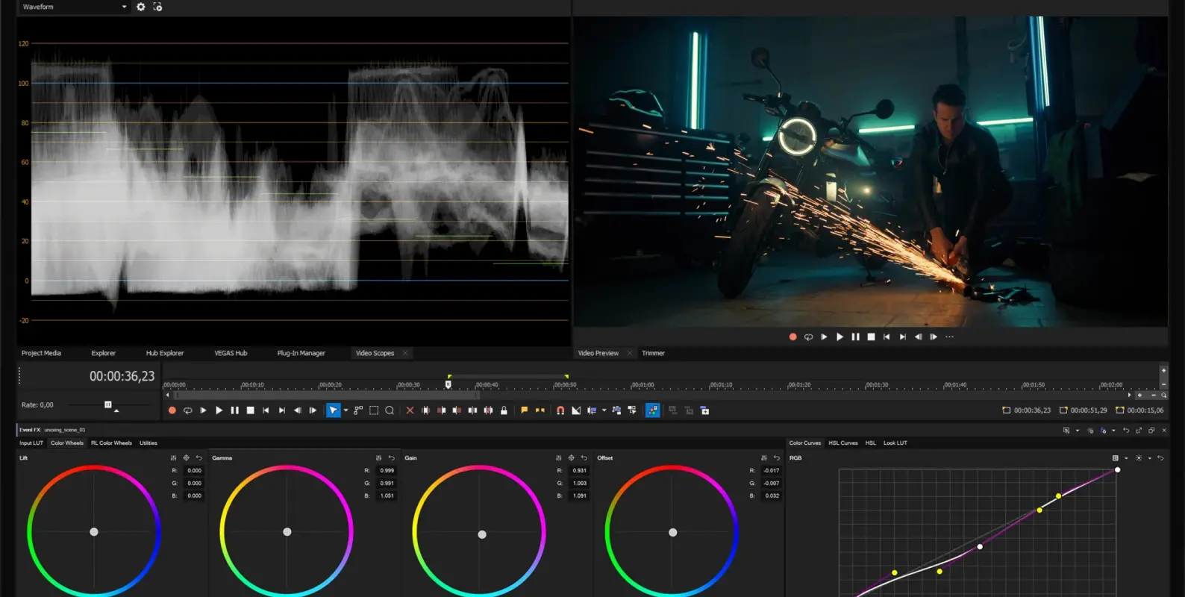Switch to the Explorer tab
The image size is (1185, 597).
coord(104,353)
